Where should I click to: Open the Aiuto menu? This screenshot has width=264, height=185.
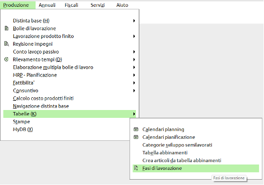point(122,5)
